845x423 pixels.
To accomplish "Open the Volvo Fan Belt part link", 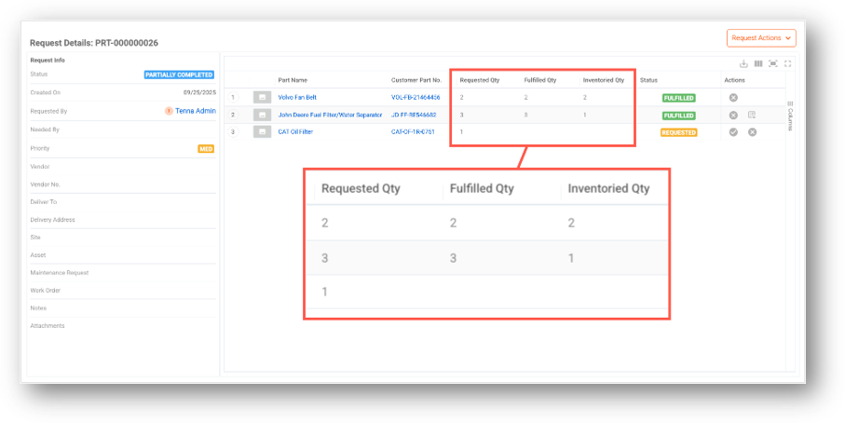I will pos(297,98).
